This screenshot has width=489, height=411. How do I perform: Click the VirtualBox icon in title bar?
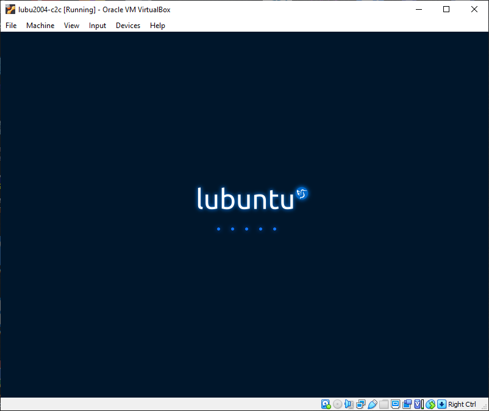(10, 9)
